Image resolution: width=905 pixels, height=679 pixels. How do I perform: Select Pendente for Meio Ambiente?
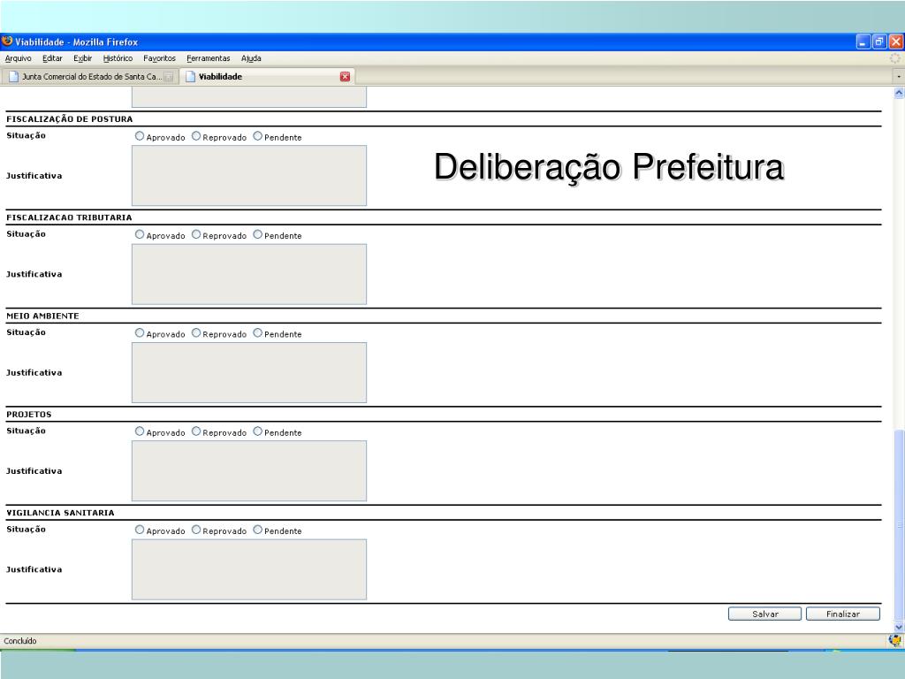tap(258, 333)
